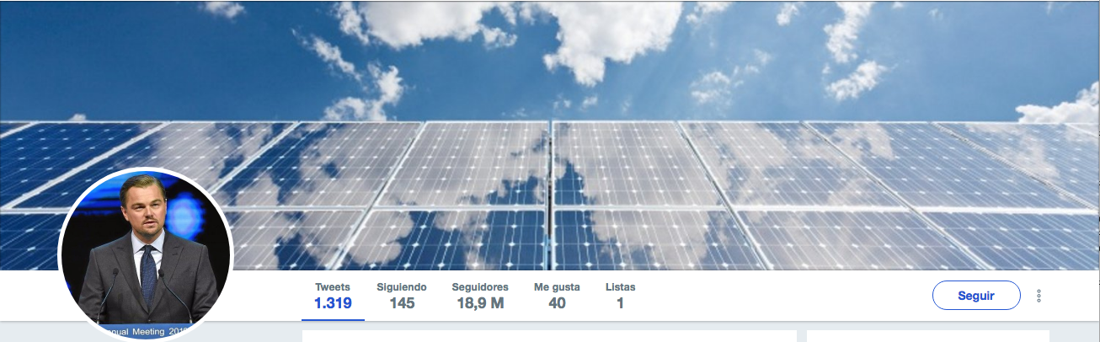
Task: Open the circular profile photo
Action: pyautogui.click(x=144, y=254)
